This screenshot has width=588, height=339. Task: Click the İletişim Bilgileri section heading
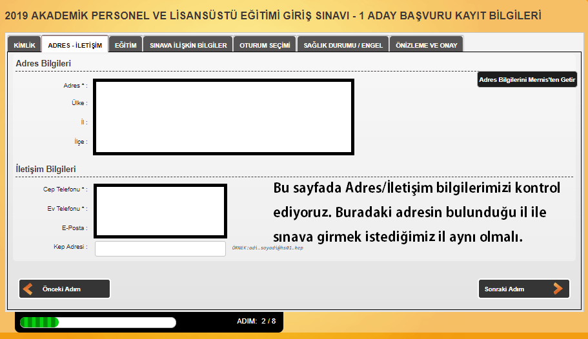point(46,169)
